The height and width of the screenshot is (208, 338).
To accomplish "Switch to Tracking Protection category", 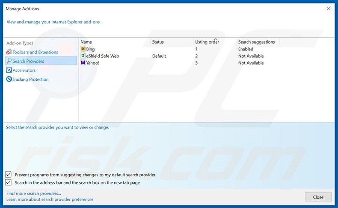I will tap(30, 79).
